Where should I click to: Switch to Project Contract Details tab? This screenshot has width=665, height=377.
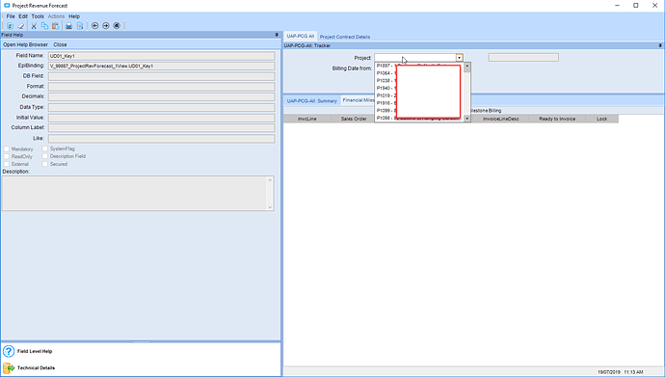[345, 37]
